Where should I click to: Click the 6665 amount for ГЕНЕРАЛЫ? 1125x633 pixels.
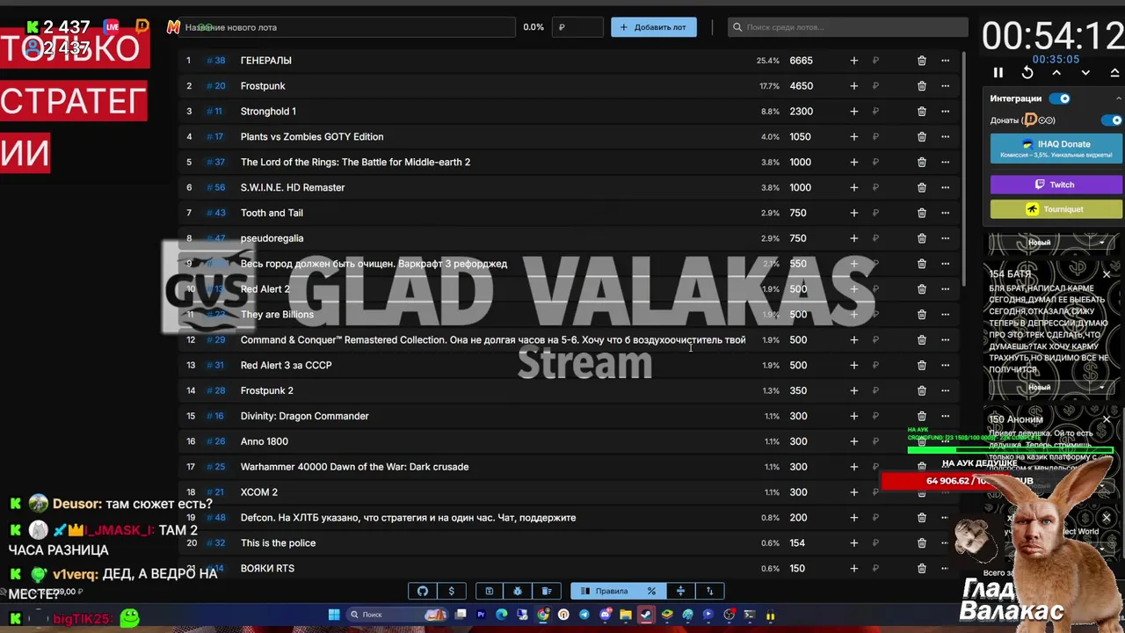[x=801, y=61]
